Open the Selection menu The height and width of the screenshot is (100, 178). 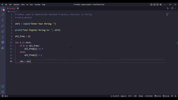[x=16, y=5]
